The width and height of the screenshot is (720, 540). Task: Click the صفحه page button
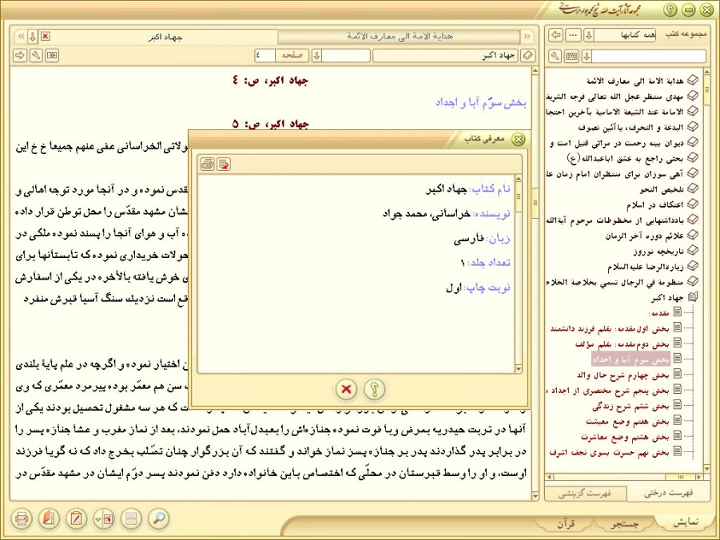click(292, 56)
